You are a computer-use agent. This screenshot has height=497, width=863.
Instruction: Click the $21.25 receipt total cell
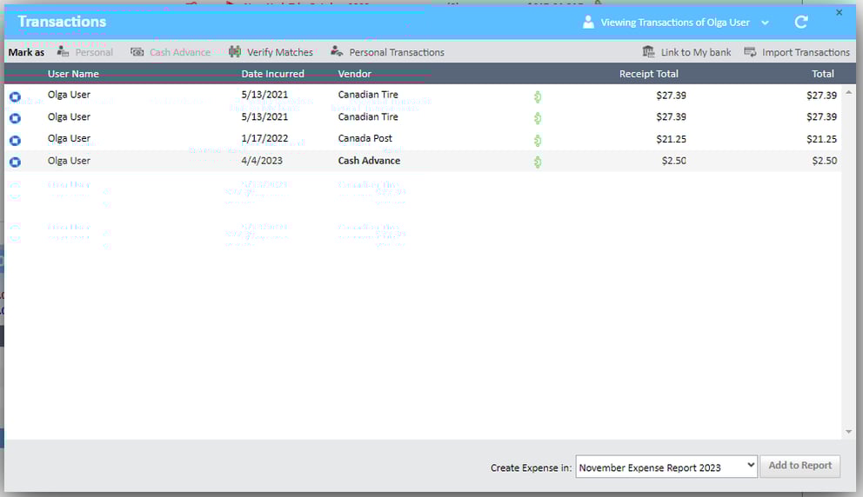point(671,139)
